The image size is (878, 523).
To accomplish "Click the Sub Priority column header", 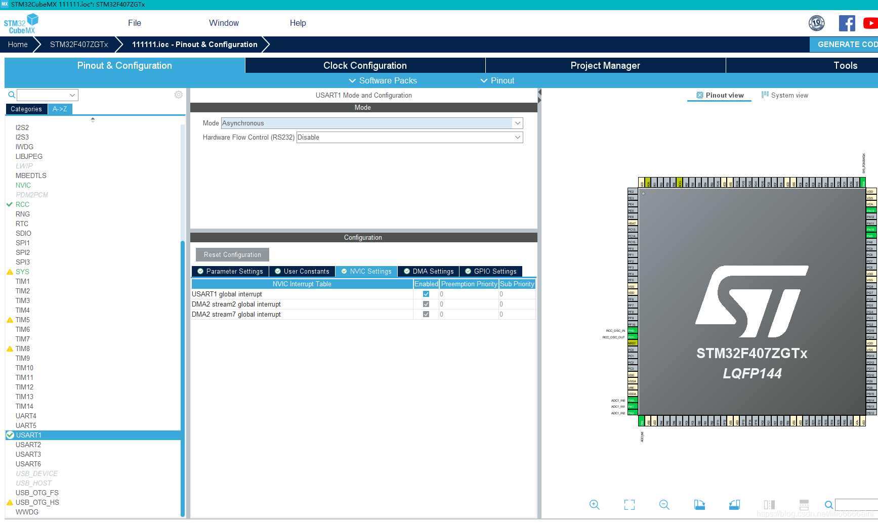I will pyautogui.click(x=517, y=284).
